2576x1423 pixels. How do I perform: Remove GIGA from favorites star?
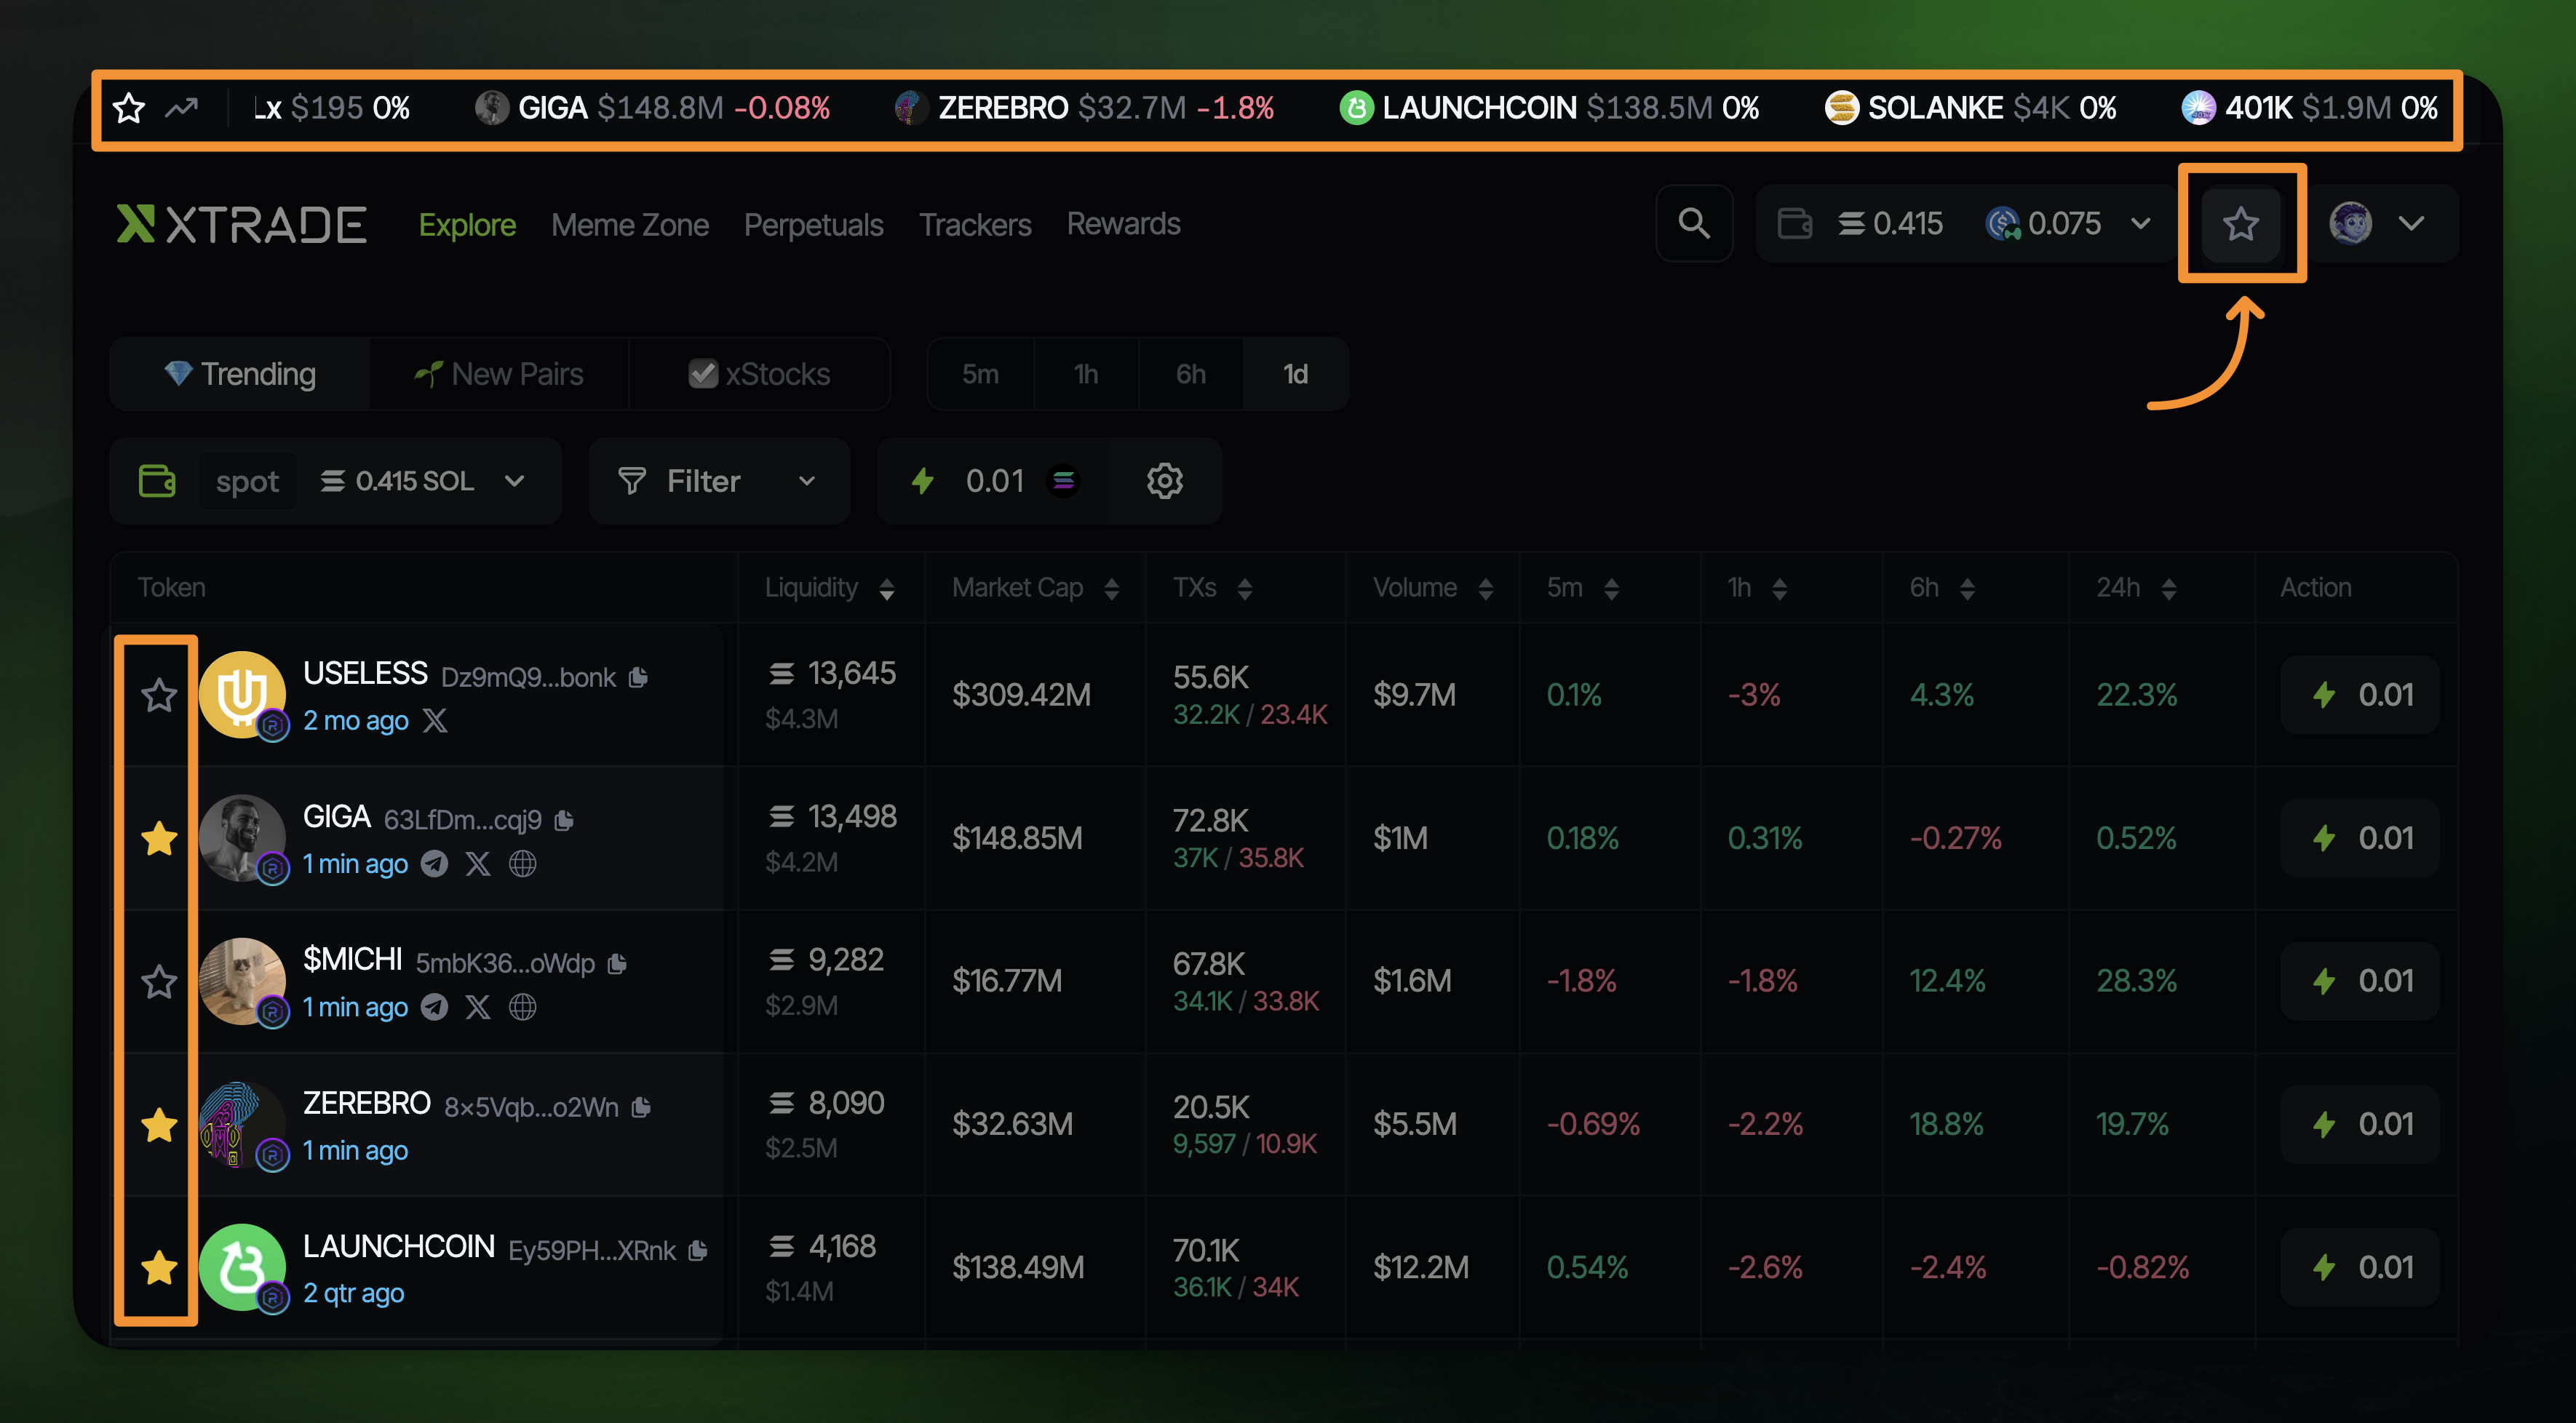[x=159, y=838]
